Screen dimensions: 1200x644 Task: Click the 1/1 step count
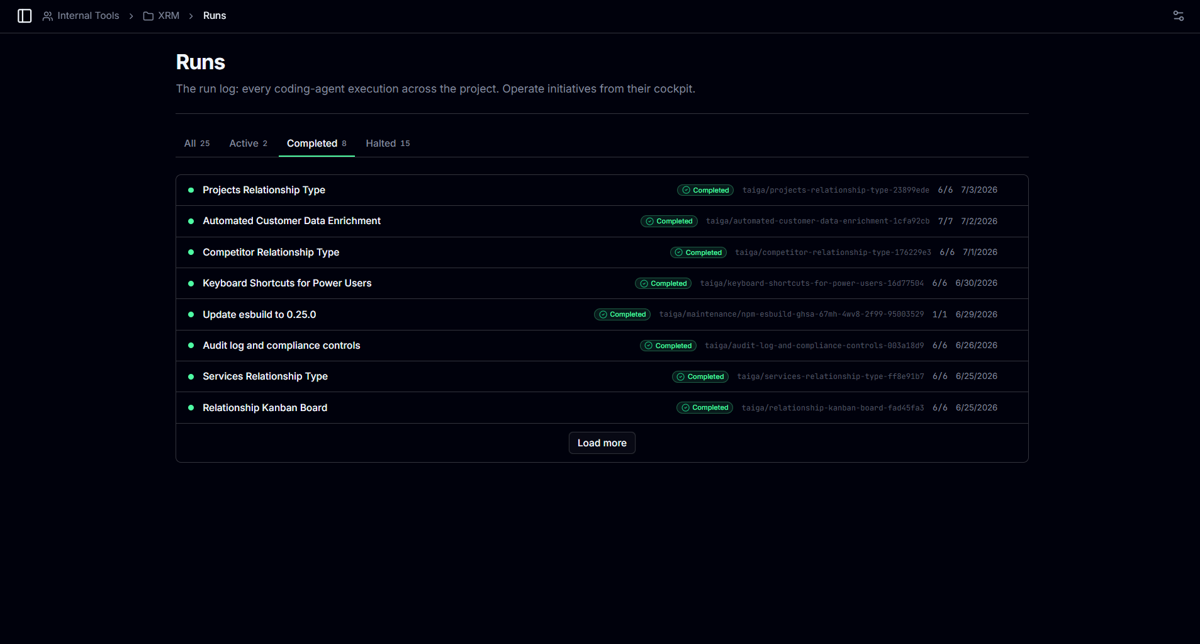[x=940, y=315]
